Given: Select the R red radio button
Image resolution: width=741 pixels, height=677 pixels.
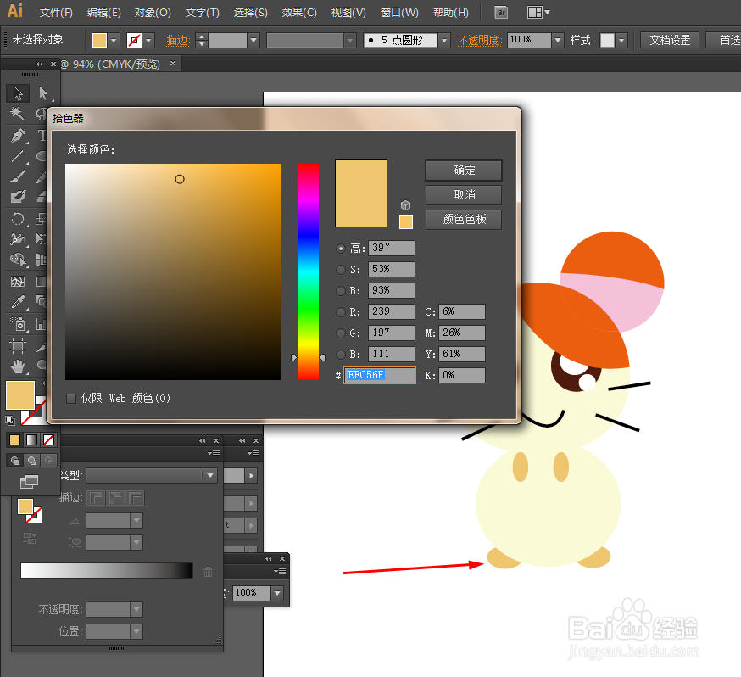Looking at the screenshot, I should click(340, 312).
